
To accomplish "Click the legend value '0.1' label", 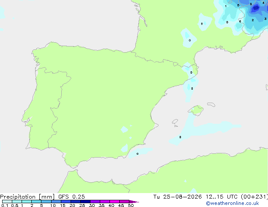I will (5, 205).
